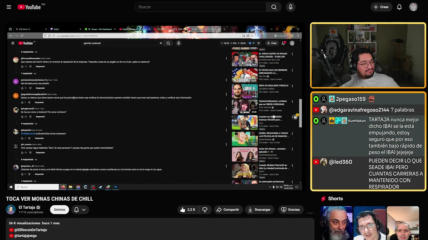In the video, click the taskbar Buscar search box
The width and height of the screenshot is (428, 240).
click(37, 187)
